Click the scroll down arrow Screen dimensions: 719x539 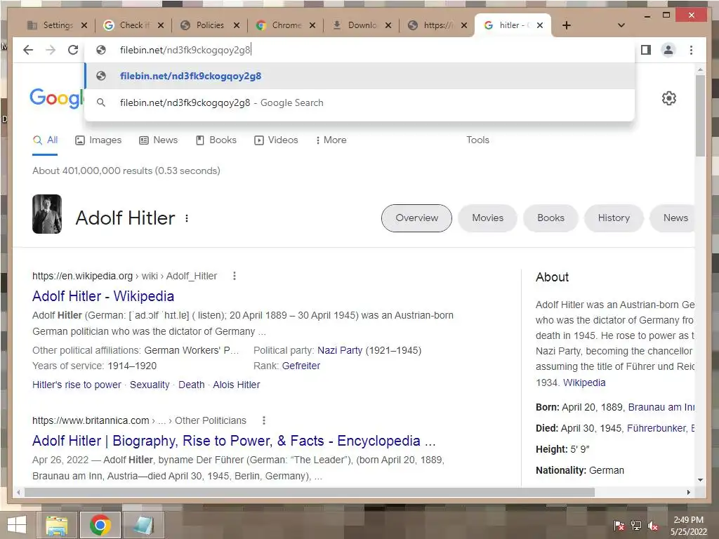click(700, 480)
